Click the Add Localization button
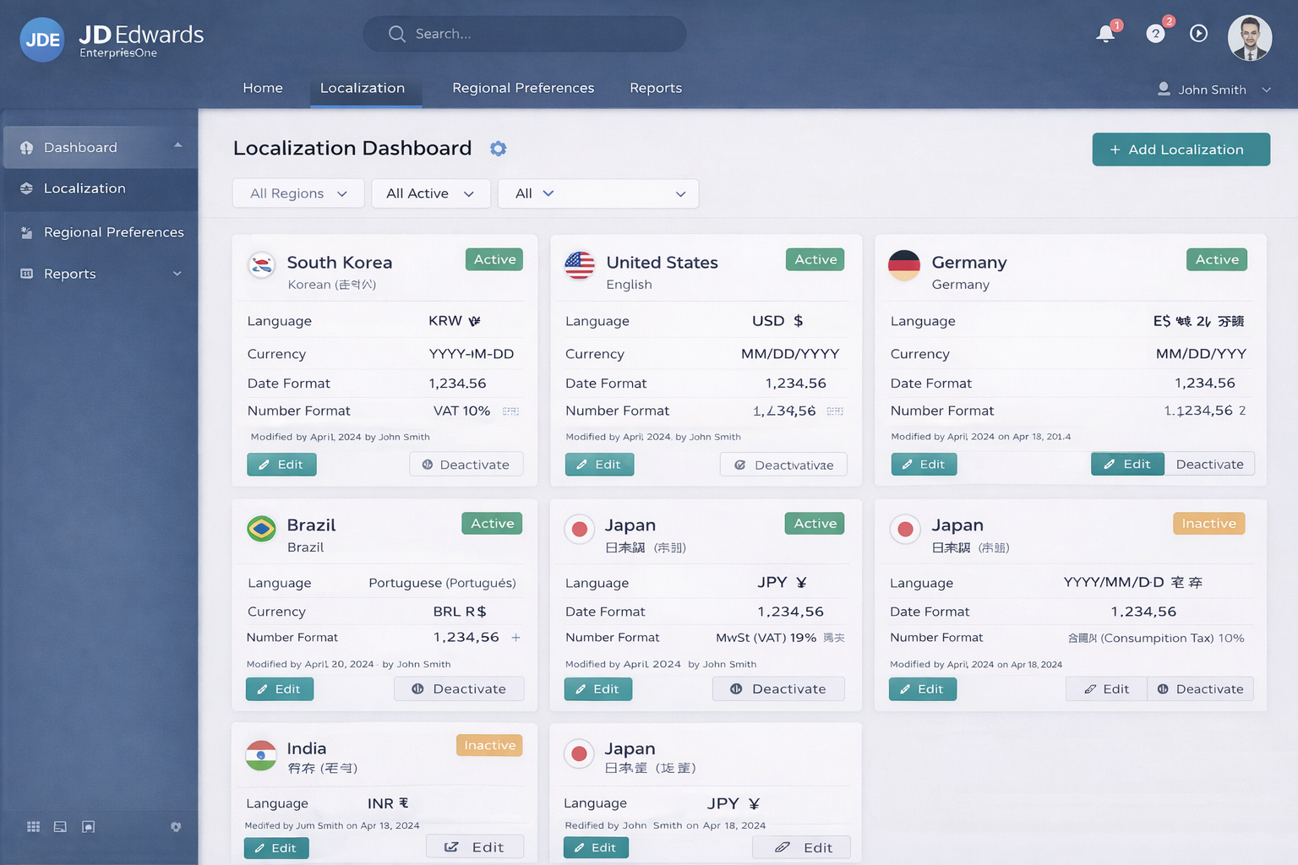The height and width of the screenshot is (865, 1298). (x=1181, y=150)
